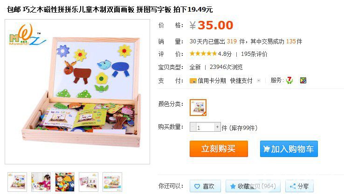Select first product thumbnail of drawing board
The width and height of the screenshot is (344, 196).
point(17,182)
